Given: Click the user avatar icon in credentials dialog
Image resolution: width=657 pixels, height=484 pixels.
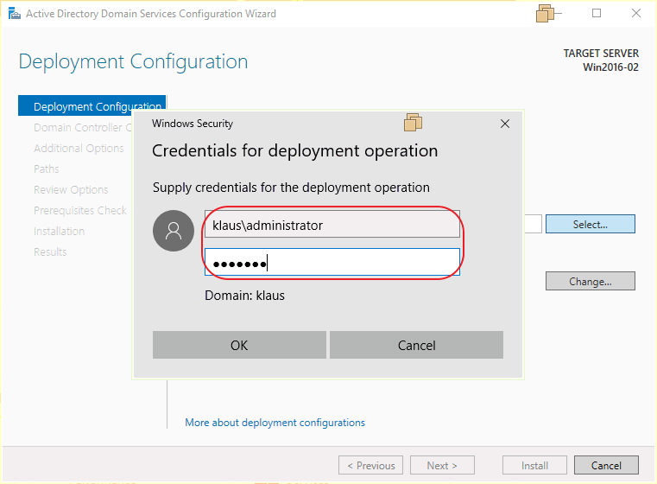Looking at the screenshot, I should [x=174, y=230].
